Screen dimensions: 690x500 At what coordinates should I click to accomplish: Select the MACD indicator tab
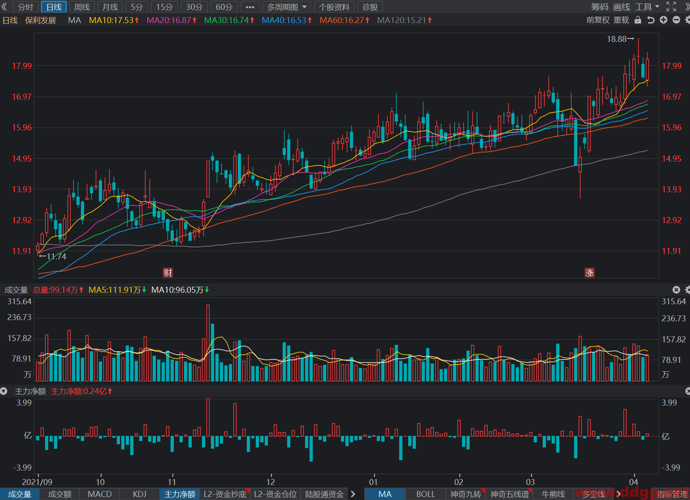tap(99, 494)
